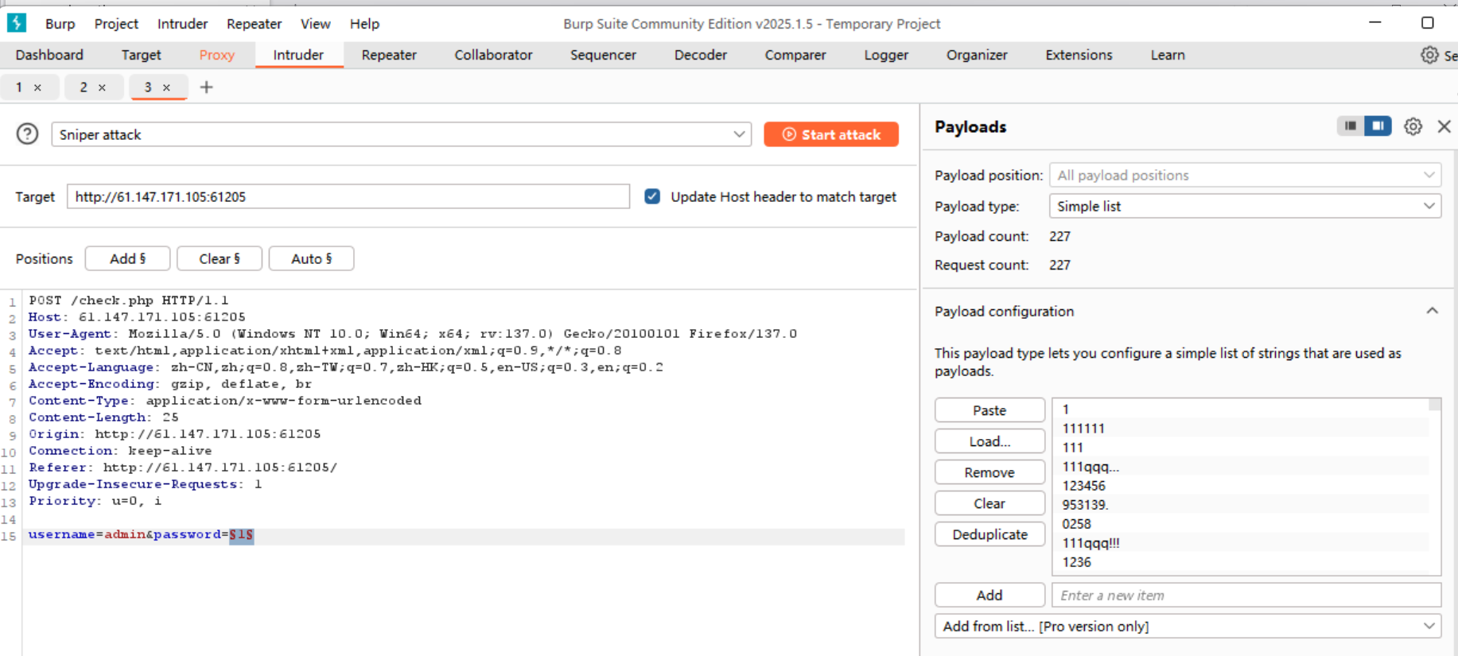Screen dimensions: 1458x656
Task: Select payload item 953139. in the list
Action: (1240, 505)
